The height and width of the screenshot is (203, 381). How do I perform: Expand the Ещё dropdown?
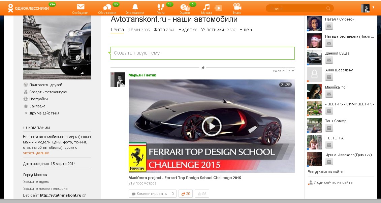tap(246, 30)
